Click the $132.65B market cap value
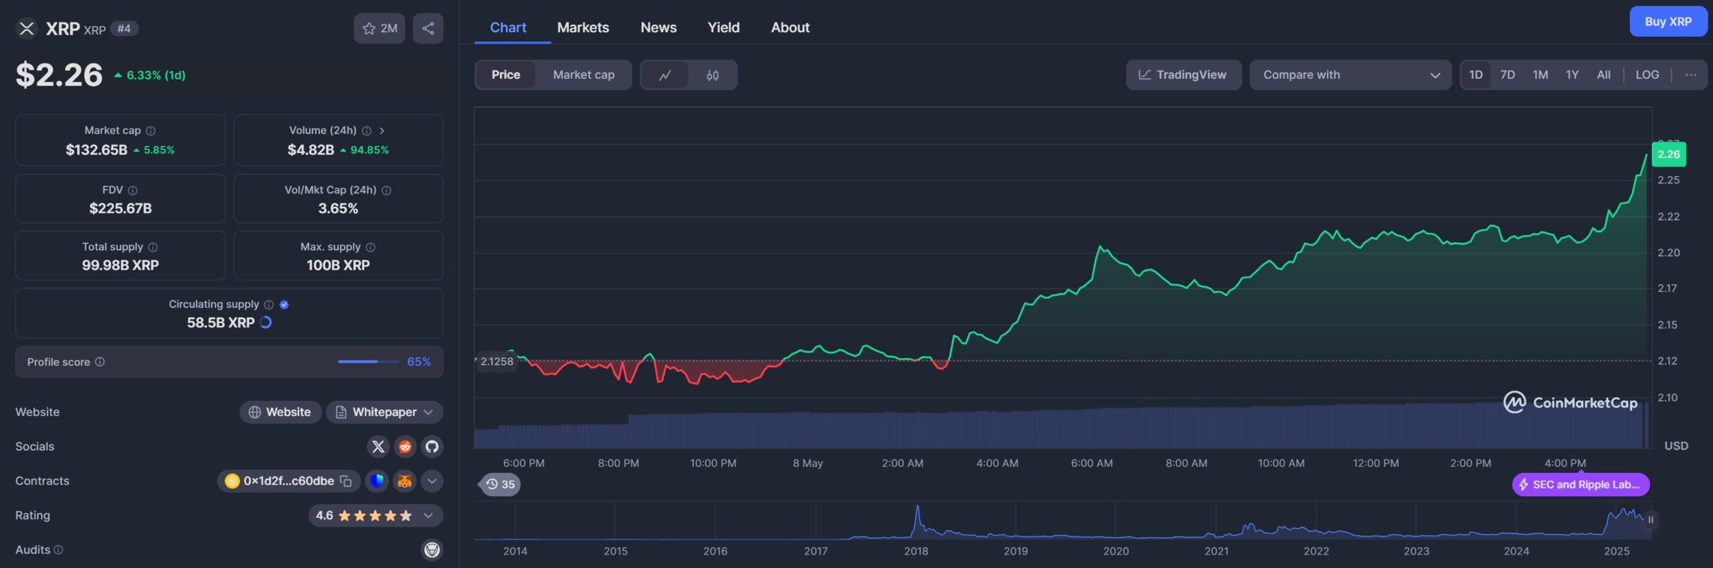This screenshot has width=1713, height=568. pyautogui.click(x=96, y=150)
